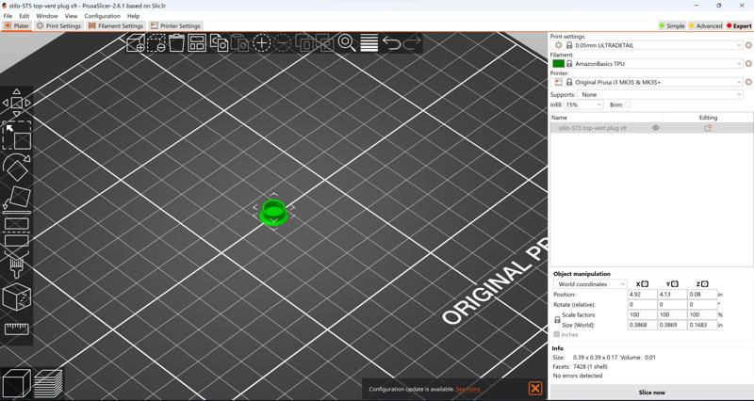Select the Measure ruler tool
Viewport: 754px width, 401px height.
16,329
